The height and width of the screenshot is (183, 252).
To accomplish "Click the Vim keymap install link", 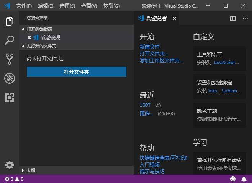I will pos(213,91).
